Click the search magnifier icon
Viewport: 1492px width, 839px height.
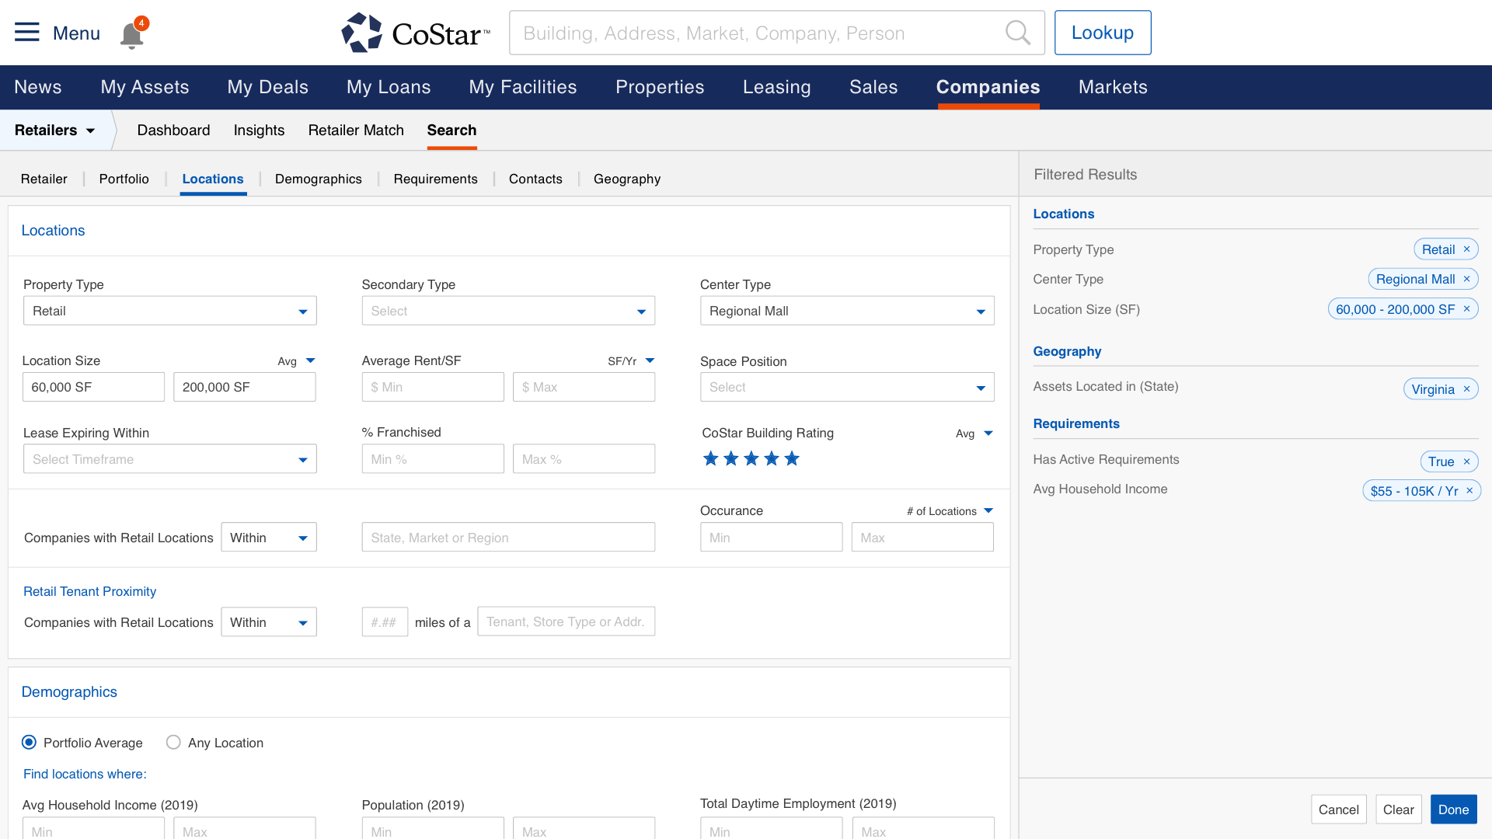click(1017, 33)
